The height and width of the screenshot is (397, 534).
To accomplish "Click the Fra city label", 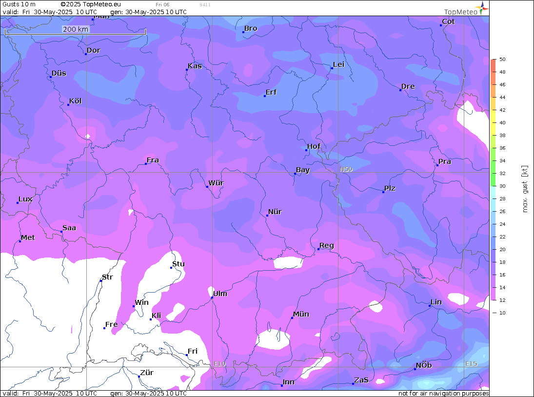I will [153, 160].
